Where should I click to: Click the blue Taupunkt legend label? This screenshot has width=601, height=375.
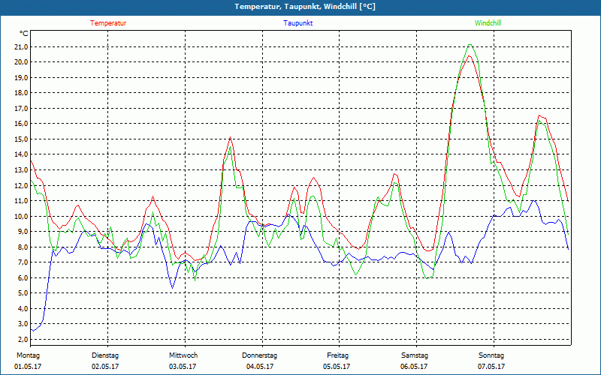297,23
